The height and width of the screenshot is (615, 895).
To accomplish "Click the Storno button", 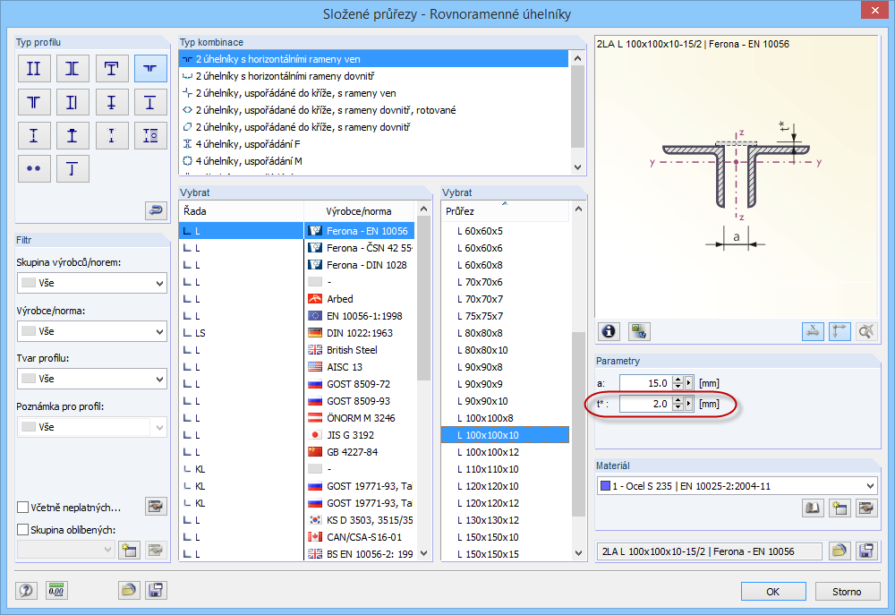I will point(847,592).
